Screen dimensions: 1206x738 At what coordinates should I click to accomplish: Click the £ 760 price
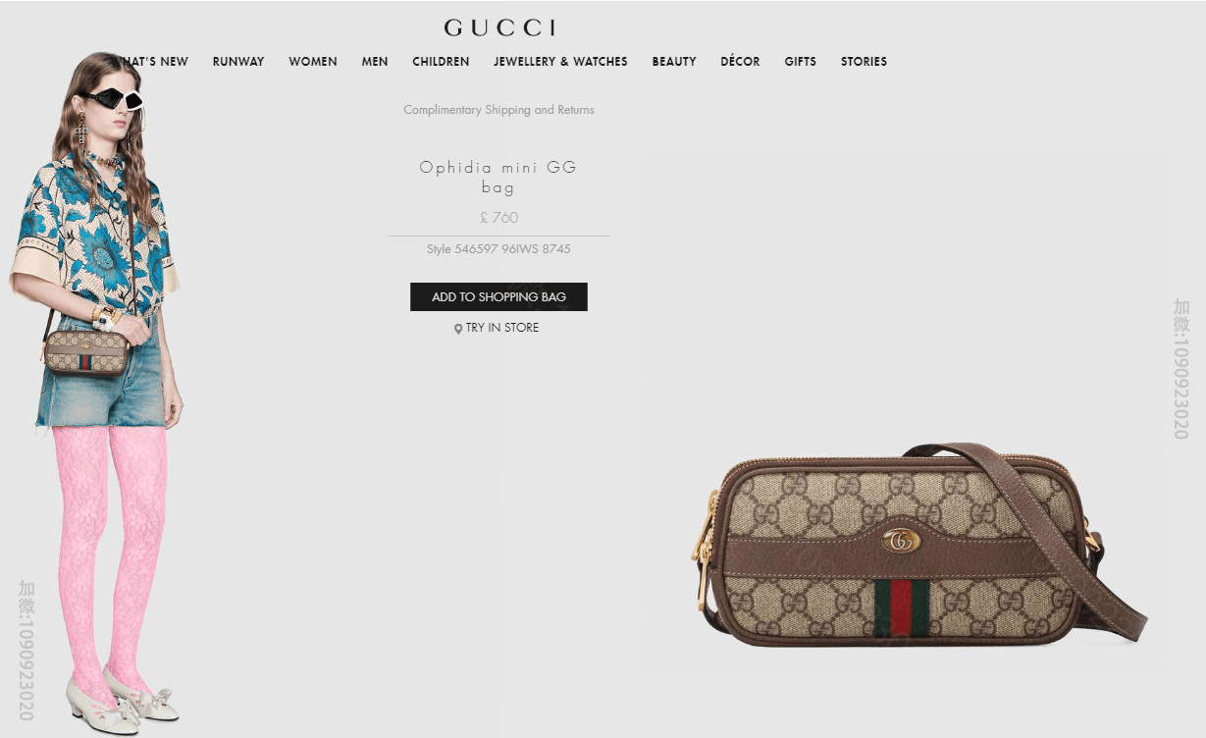click(498, 218)
